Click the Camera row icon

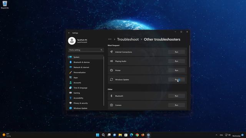click(111, 105)
